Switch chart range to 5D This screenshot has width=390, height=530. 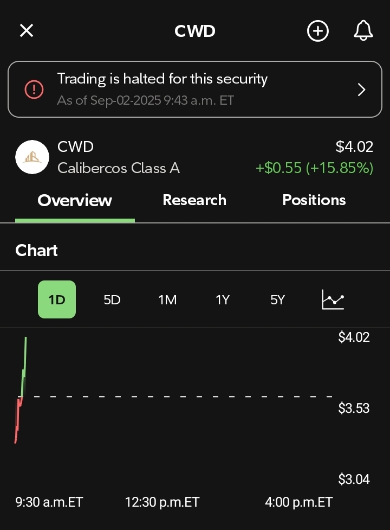pyautogui.click(x=112, y=300)
